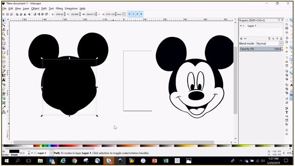Click raise layer to top button in Layers panel
The image size is (295, 166).
[269, 39]
